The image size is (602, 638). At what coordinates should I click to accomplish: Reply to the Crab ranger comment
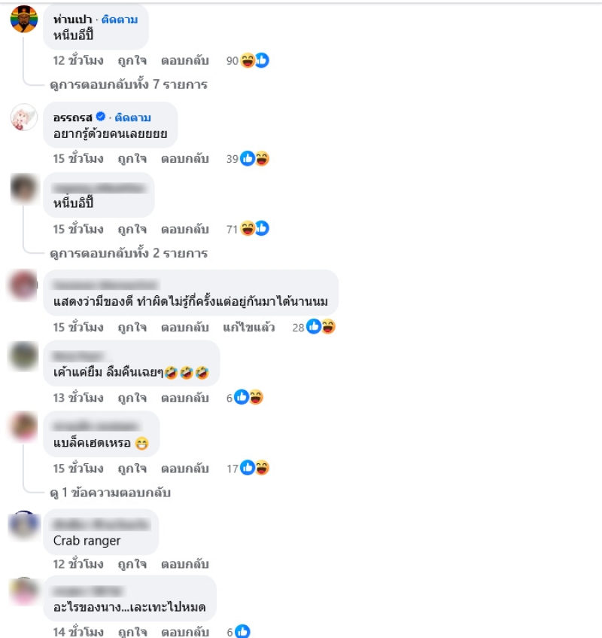pyautogui.click(x=185, y=564)
